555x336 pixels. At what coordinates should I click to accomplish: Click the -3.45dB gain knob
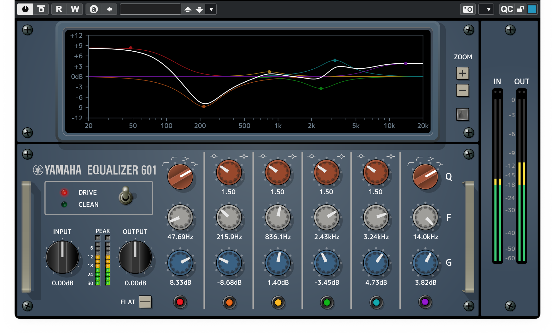(327, 263)
